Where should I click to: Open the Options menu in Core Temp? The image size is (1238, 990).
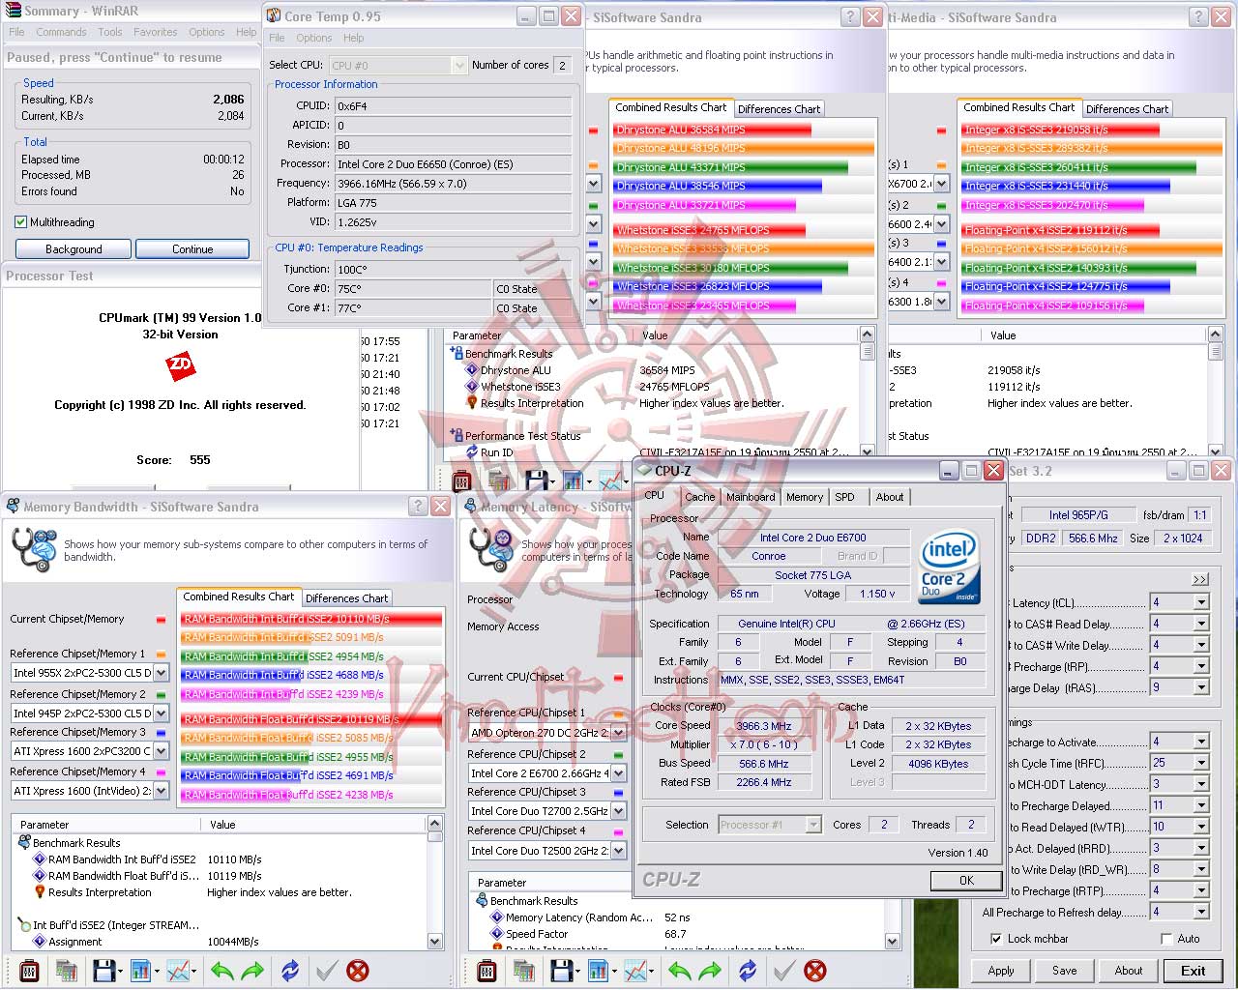[313, 38]
